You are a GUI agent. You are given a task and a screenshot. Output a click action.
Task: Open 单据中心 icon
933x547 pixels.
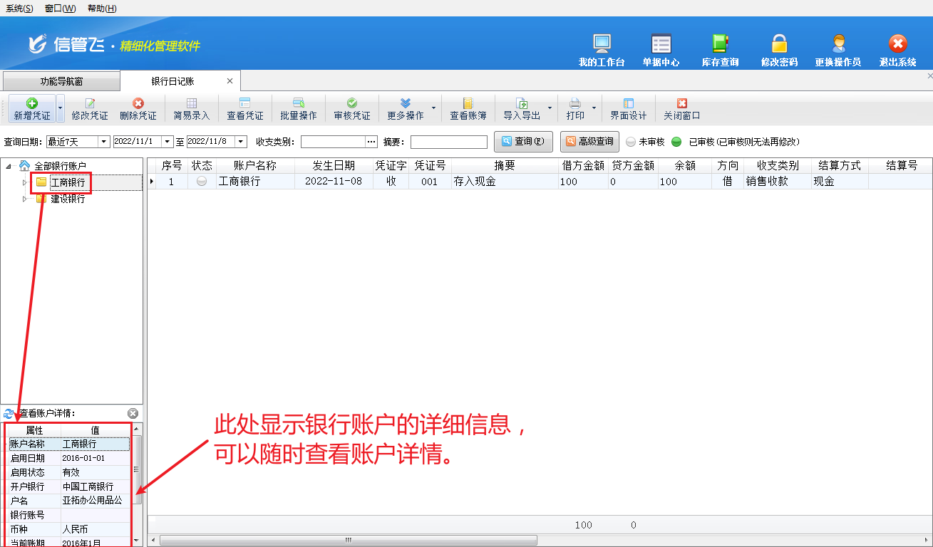[x=661, y=44]
